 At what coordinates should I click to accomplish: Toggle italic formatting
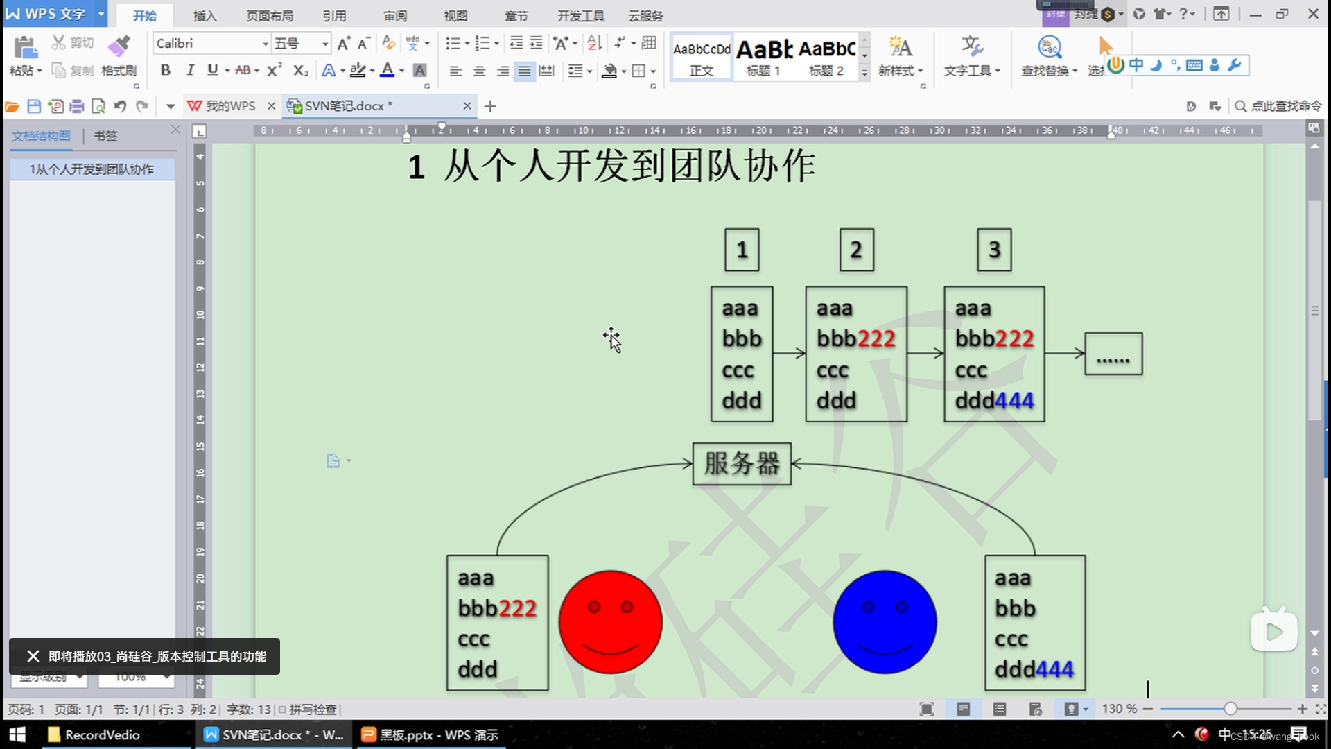[x=189, y=70]
